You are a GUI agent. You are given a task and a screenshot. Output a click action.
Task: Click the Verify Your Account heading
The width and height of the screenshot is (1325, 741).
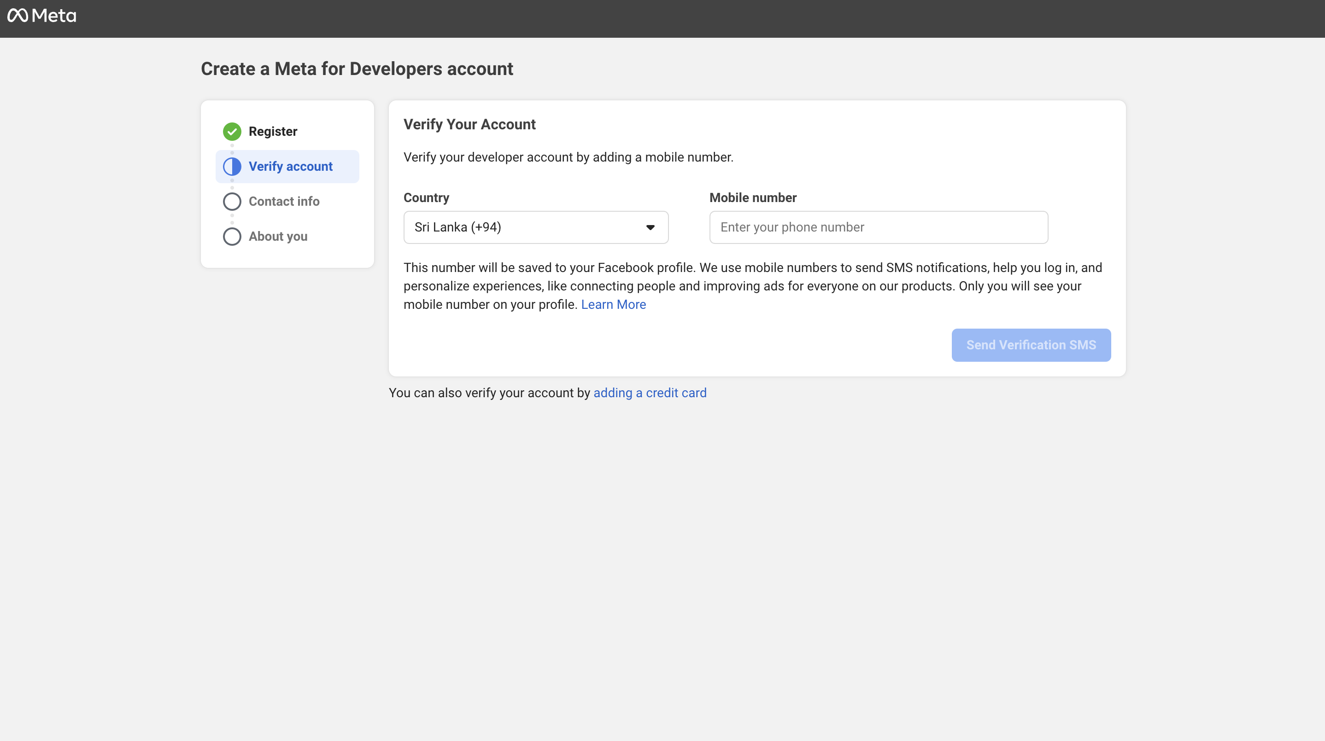pos(469,124)
